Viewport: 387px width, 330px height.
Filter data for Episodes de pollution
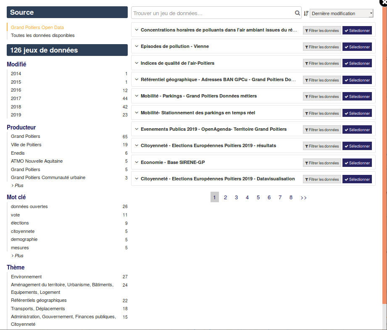coord(322,47)
